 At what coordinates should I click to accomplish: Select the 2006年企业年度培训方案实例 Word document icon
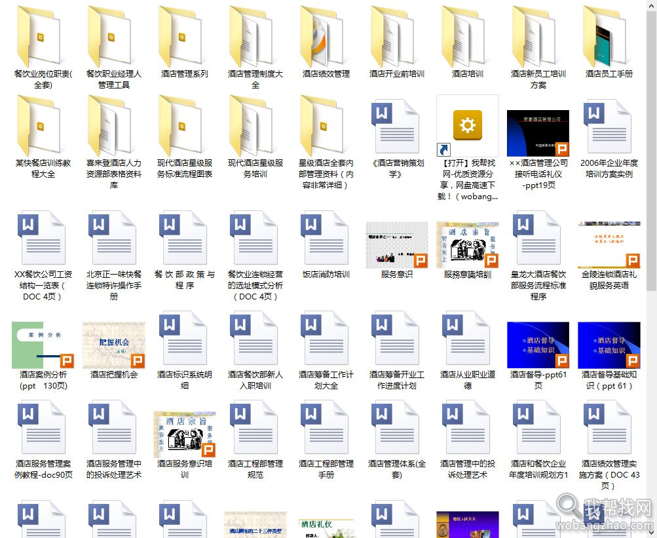coord(609,127)
